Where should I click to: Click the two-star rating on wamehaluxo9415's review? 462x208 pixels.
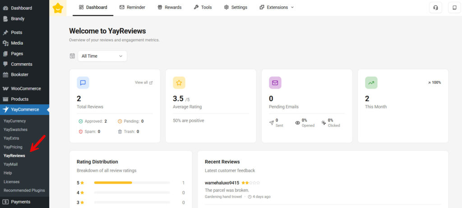(251, 183)
